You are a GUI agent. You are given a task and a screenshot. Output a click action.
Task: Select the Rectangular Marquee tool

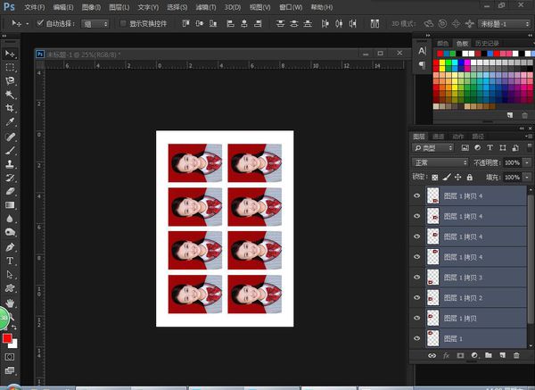[x=10, y=68]
